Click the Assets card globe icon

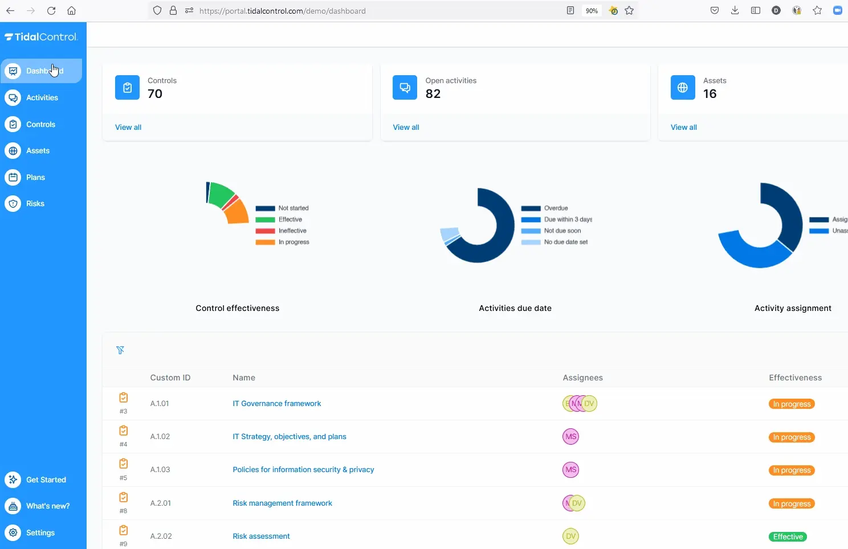click(683, 88)
